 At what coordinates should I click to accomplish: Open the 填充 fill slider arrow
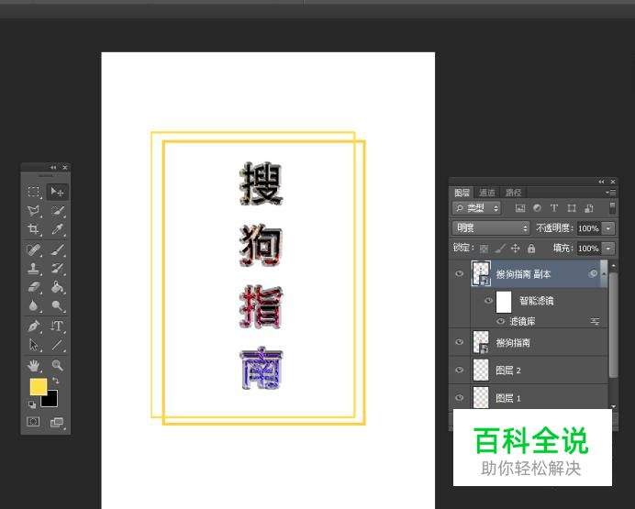click(608, 248)
